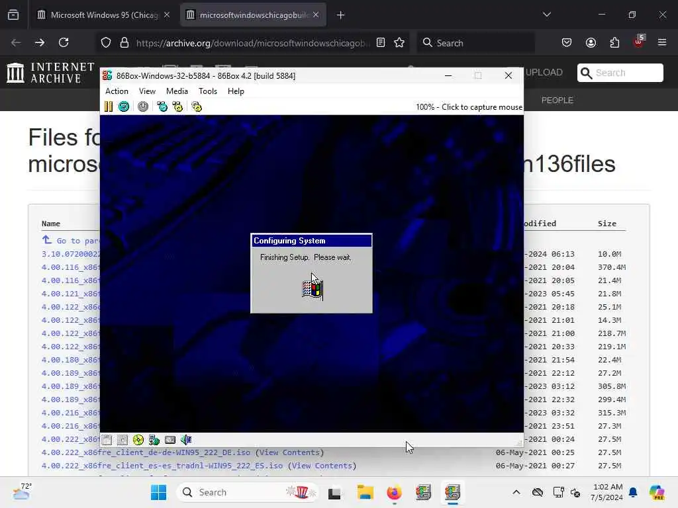Click the first floppy drive status bar icon
The image size is (678, 508).
point(107,440)
